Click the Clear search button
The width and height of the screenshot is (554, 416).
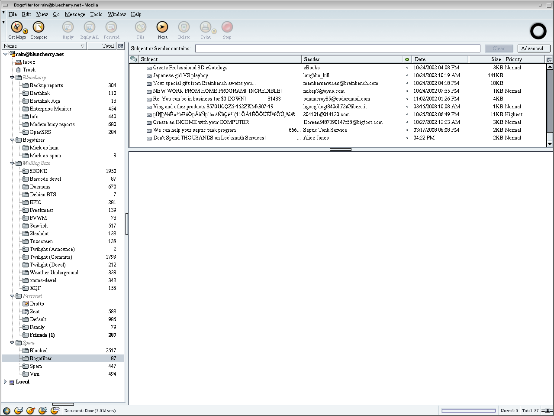[499, 49]
